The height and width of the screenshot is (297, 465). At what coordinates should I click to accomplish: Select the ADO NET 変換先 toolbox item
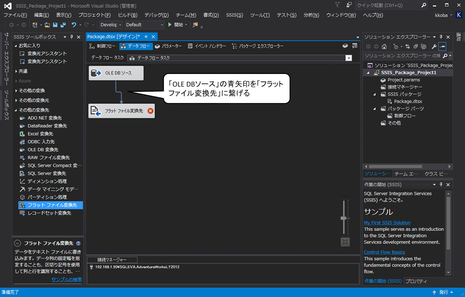pos(44,118)
